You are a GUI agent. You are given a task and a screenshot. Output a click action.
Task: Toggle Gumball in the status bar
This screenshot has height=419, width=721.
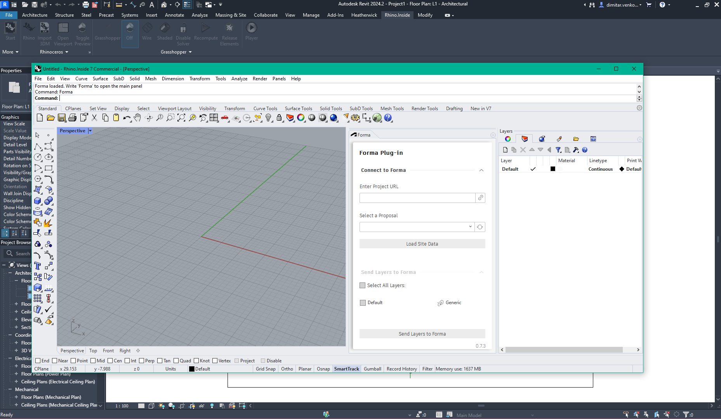click(x=372, y=369)
